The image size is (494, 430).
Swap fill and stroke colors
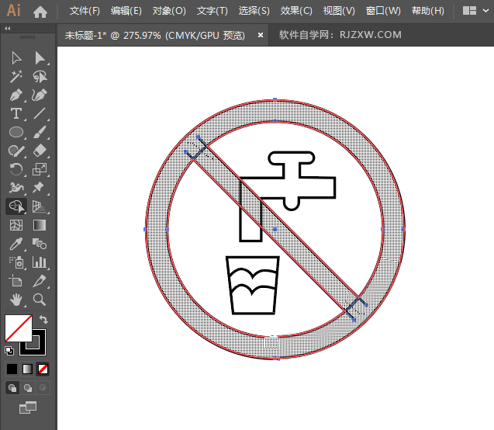pyautogui.click(x=43, y=319)
